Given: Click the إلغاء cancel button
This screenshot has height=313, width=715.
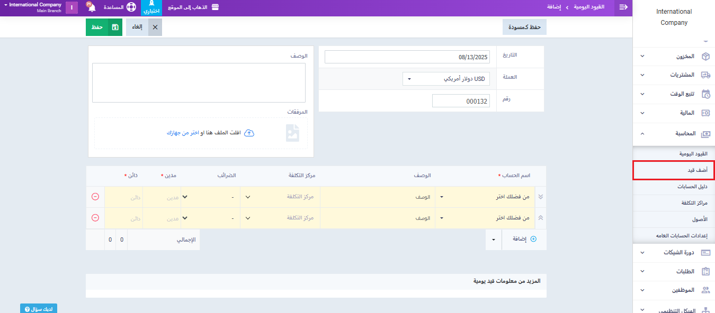Looking at the screenshot, I should (144, 27).
